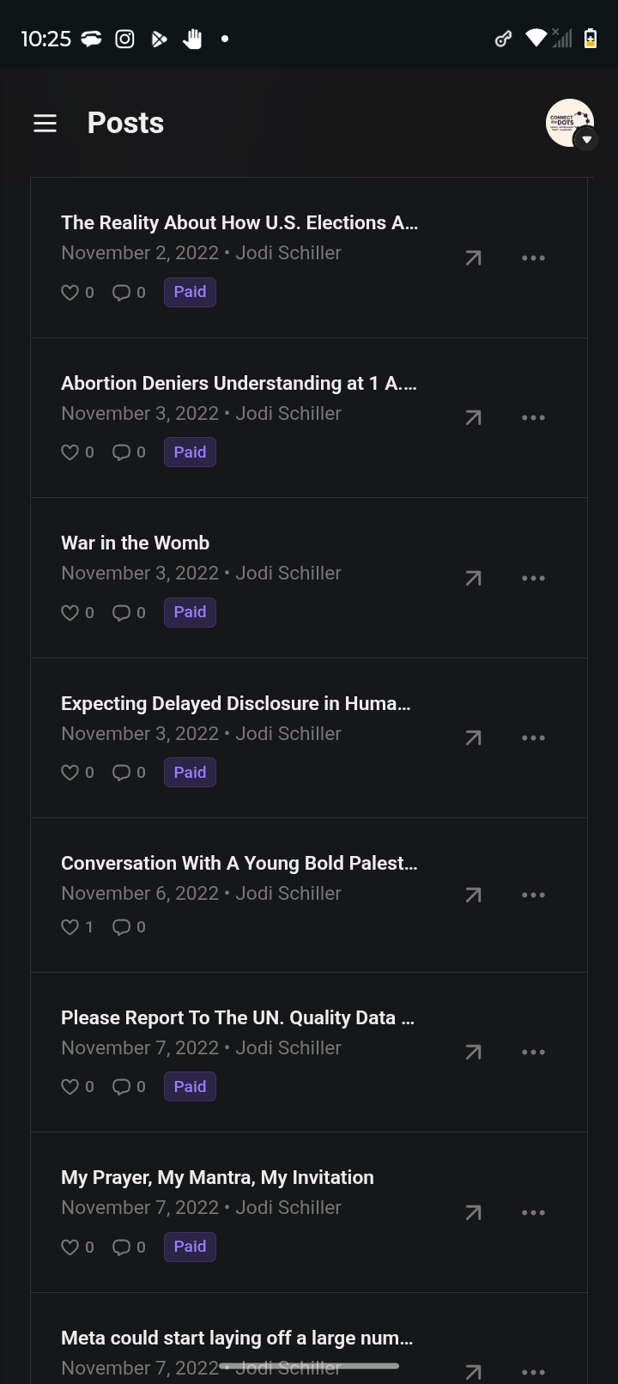This screenshot has height=1384, width=618.
Task: Open more options for U.S. Elections post
Action: tap(533, 258)
